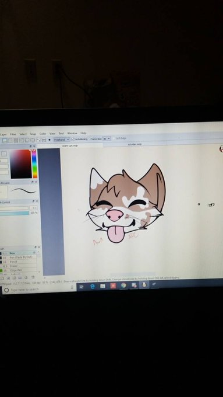Close the Brush list panel
Viewport: 223px width, 397px height.
pos(39,247)
